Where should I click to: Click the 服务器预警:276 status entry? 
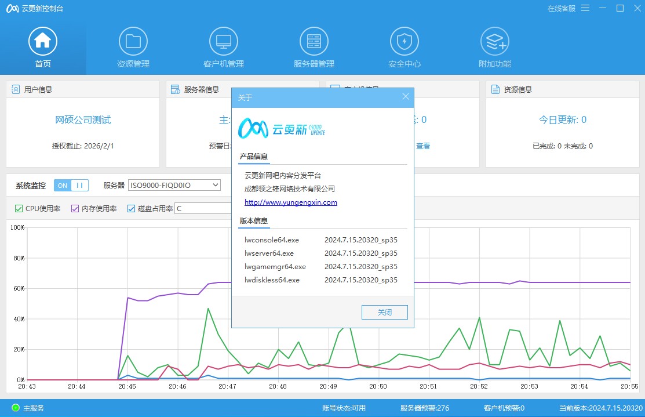[x=425, y=408]
